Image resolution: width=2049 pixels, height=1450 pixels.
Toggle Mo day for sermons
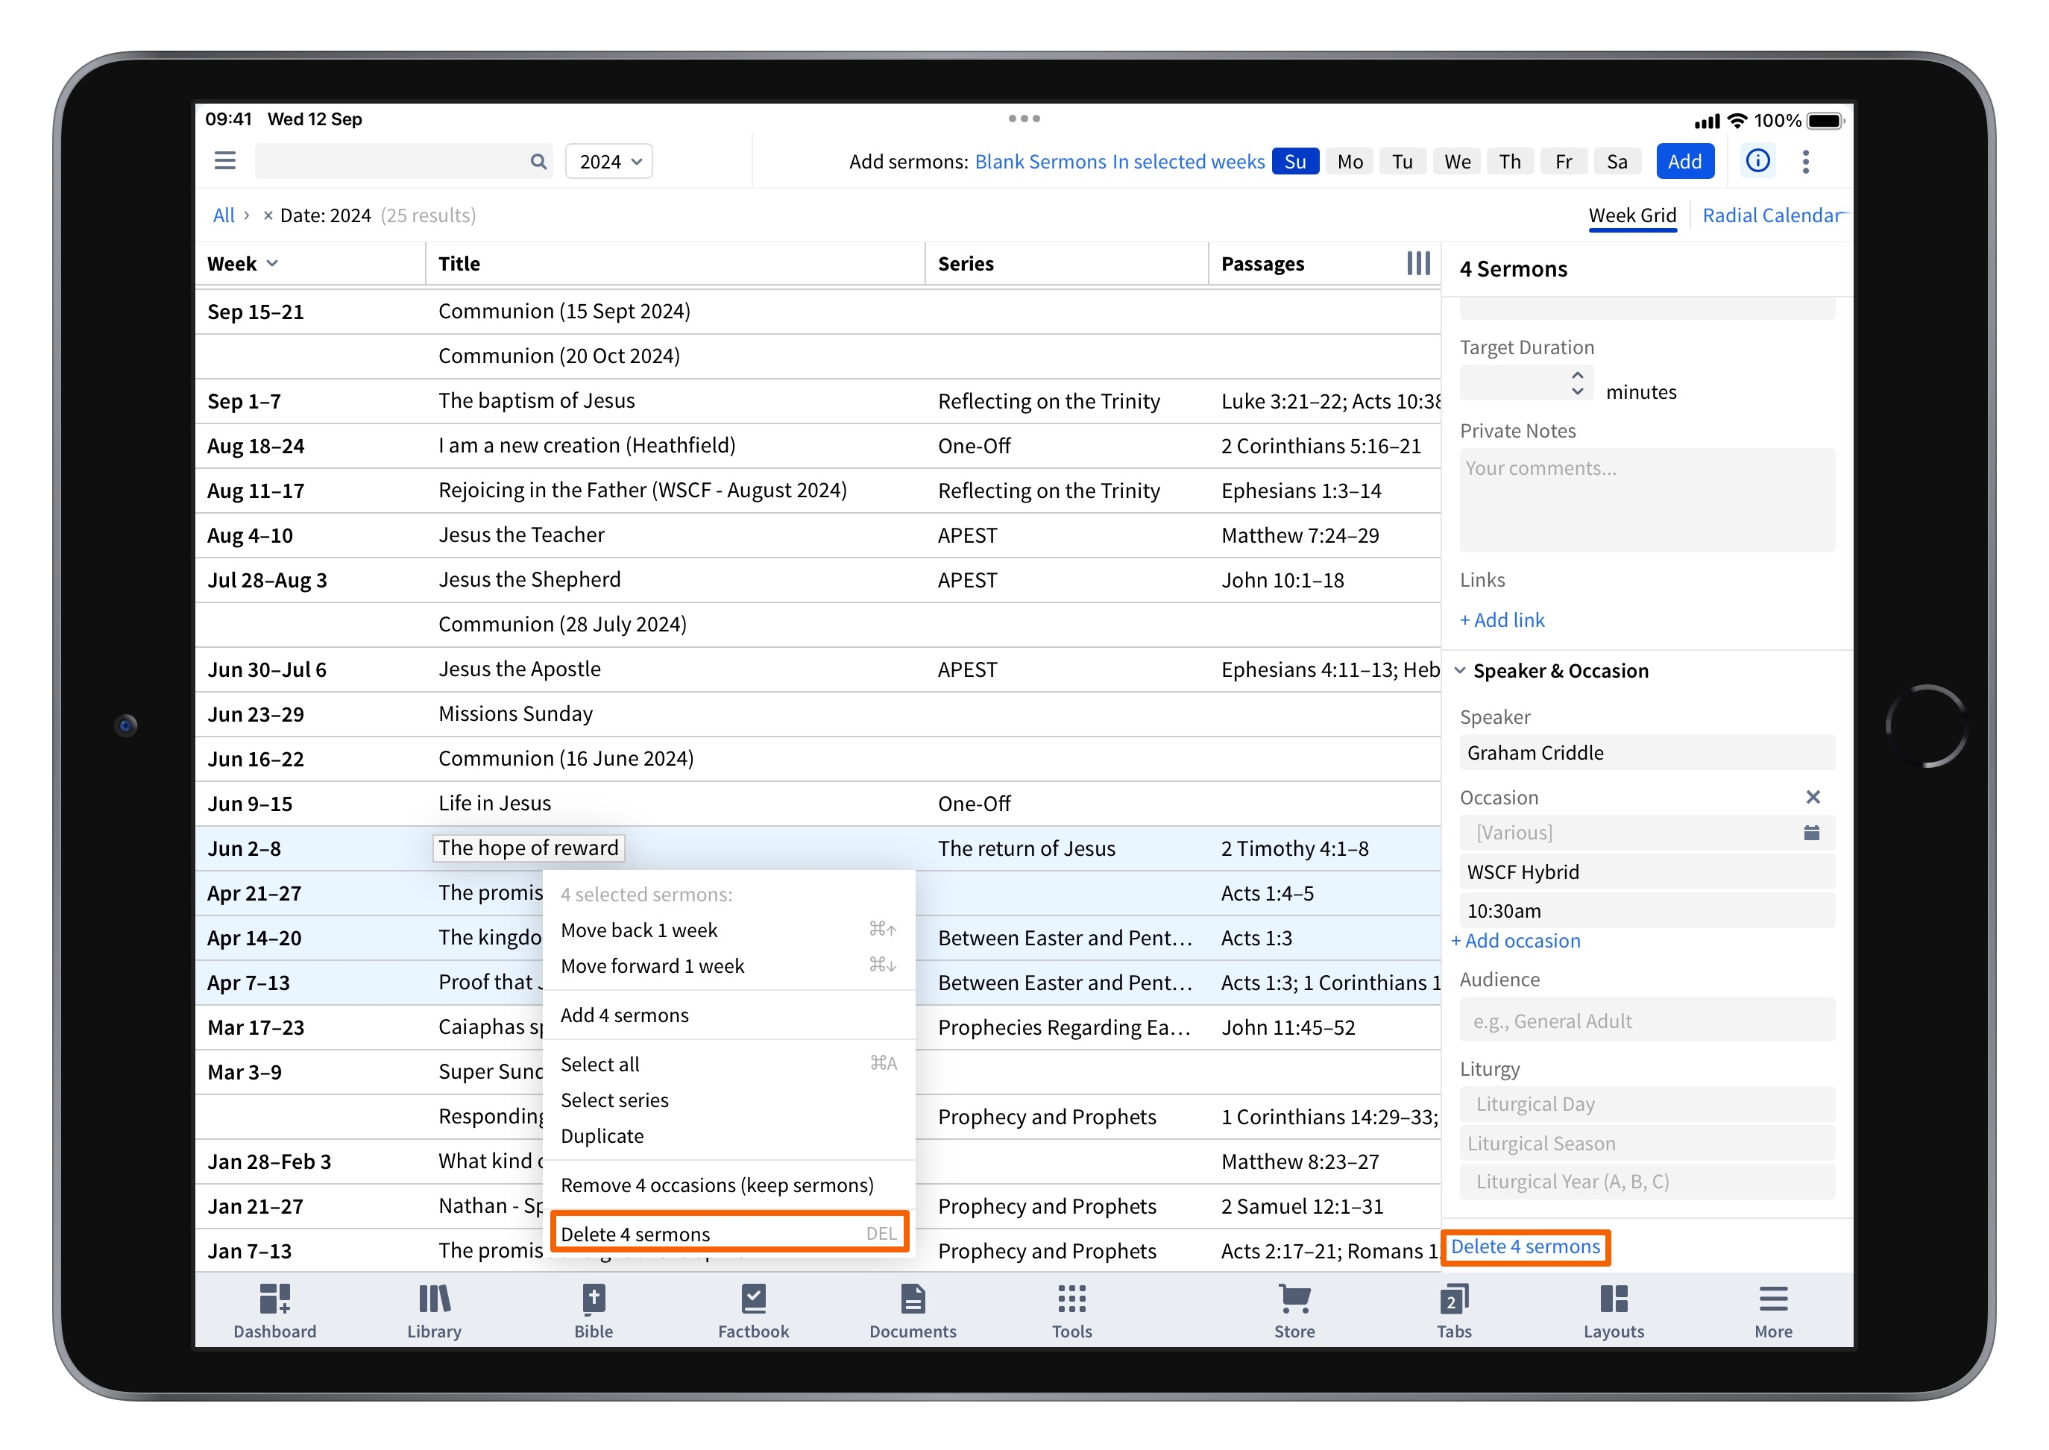1350,162
